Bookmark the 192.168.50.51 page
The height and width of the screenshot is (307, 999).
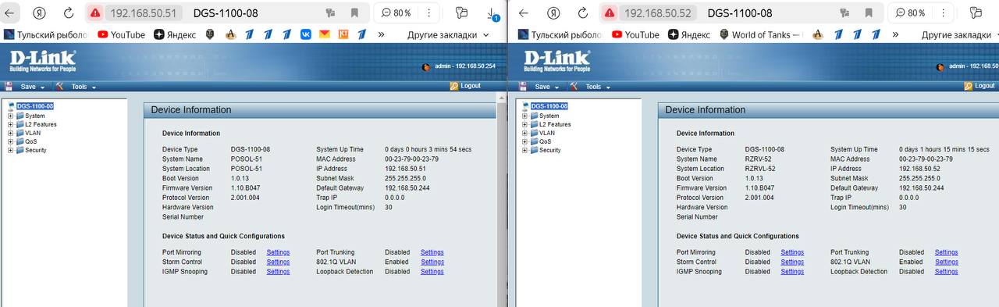click(355, 12)
